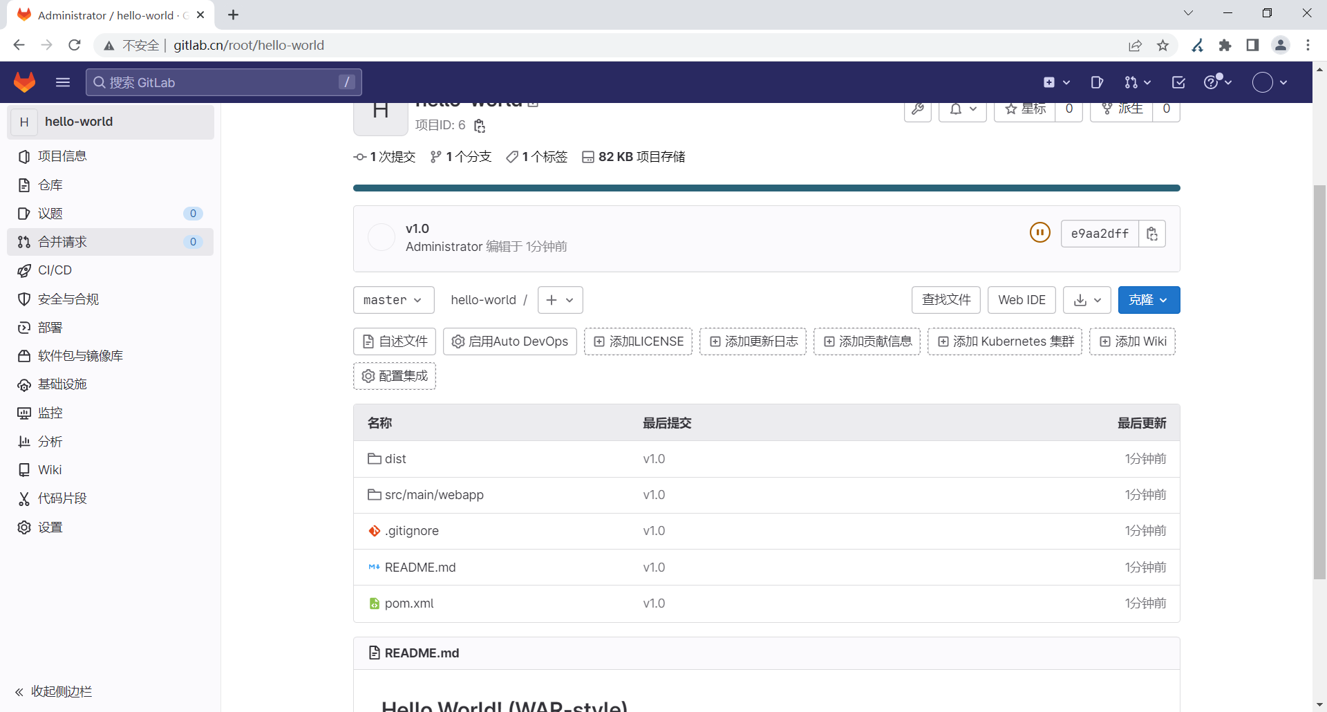Click the 查找文件 button
Viewport: 1327px width, 712px height.
pos(946,300)
